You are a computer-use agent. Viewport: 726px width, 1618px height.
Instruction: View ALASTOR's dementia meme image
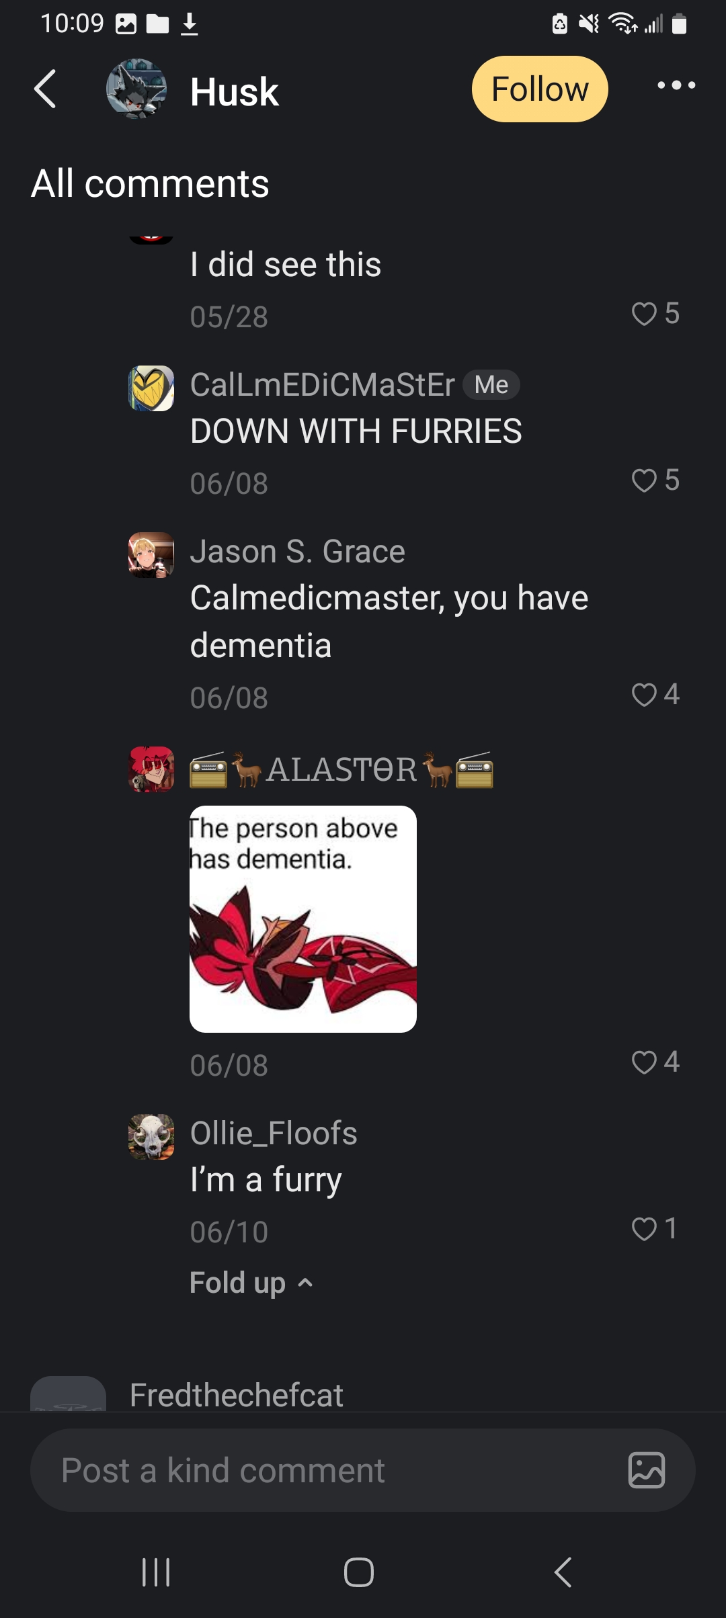tap(303, 919)
